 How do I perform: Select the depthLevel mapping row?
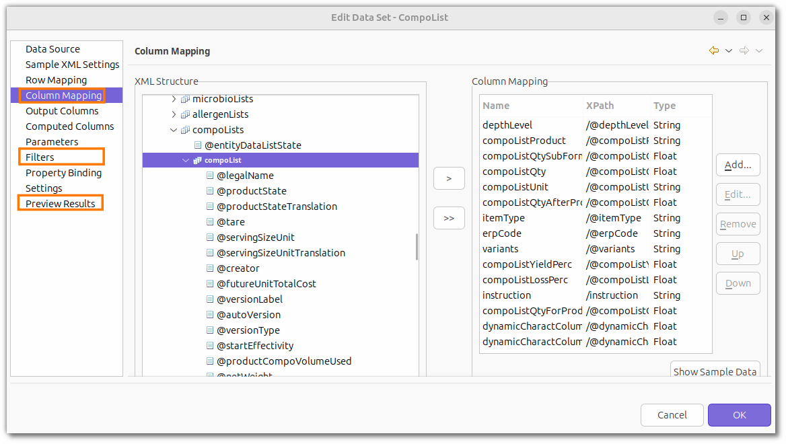pyautogui.click(x=596, y=125)
